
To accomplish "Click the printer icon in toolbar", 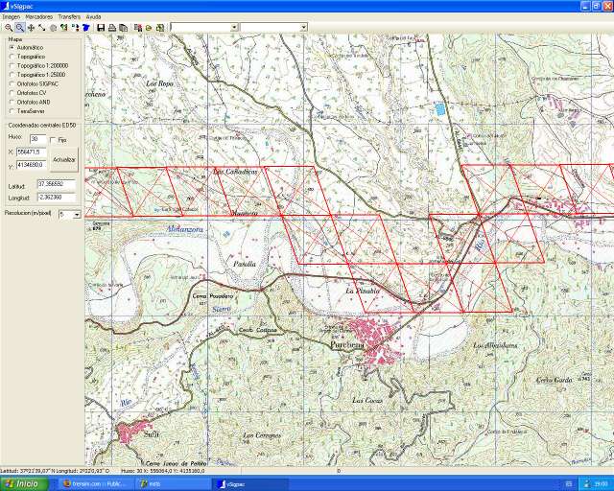I will point(112,28).
